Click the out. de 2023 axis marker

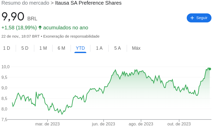179,124
